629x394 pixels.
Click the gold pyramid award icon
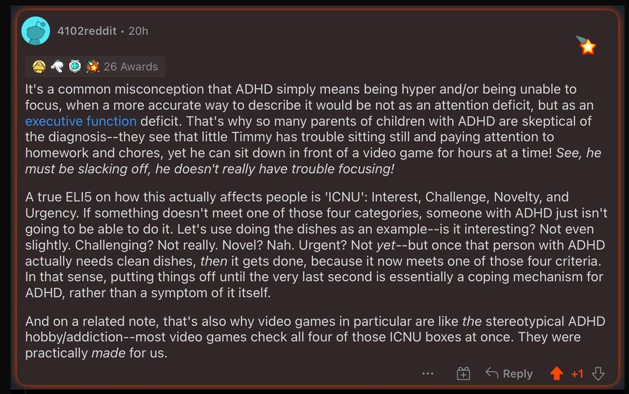click(x=39, y=66)
